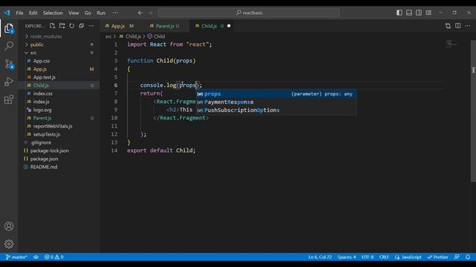
Task: Create a new file in Explorer
Action: click(52, 26)
